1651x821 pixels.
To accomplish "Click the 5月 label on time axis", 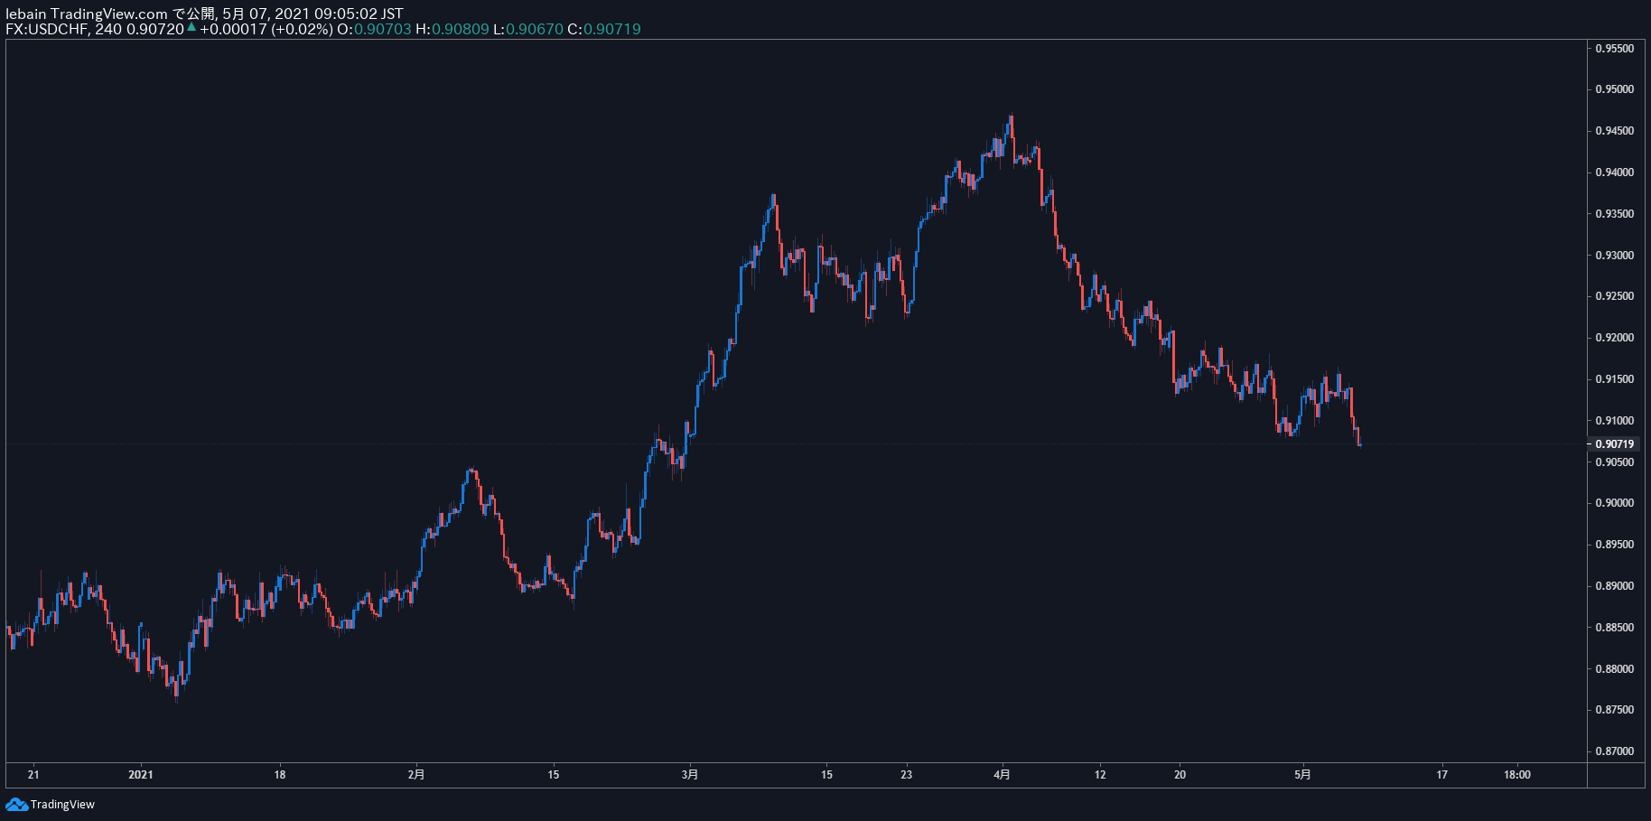I will tap(1302, 774).
